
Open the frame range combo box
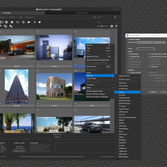pyautogui.click(x=158, y=75)
